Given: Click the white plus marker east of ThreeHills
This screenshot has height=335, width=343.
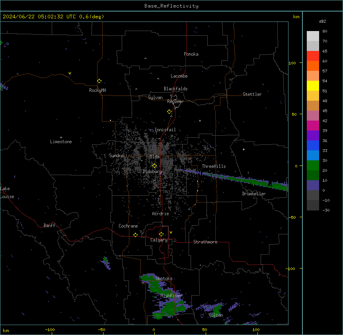Looking at the screenshot, I should click(x=244, y=149).
